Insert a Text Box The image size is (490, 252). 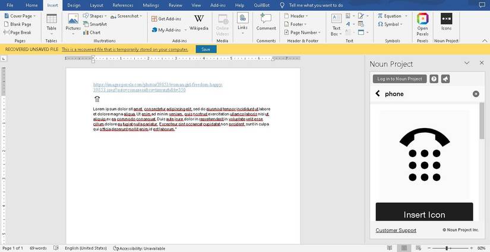click(336, 25)
